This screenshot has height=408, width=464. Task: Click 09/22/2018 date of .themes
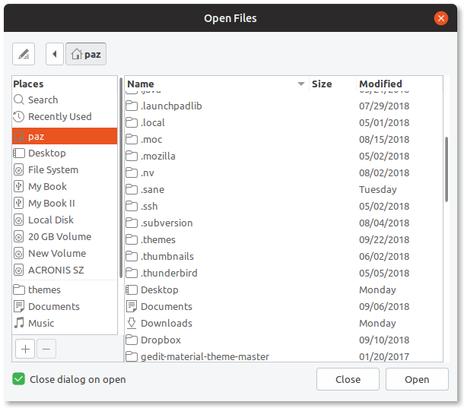click(x=384, y=239)
